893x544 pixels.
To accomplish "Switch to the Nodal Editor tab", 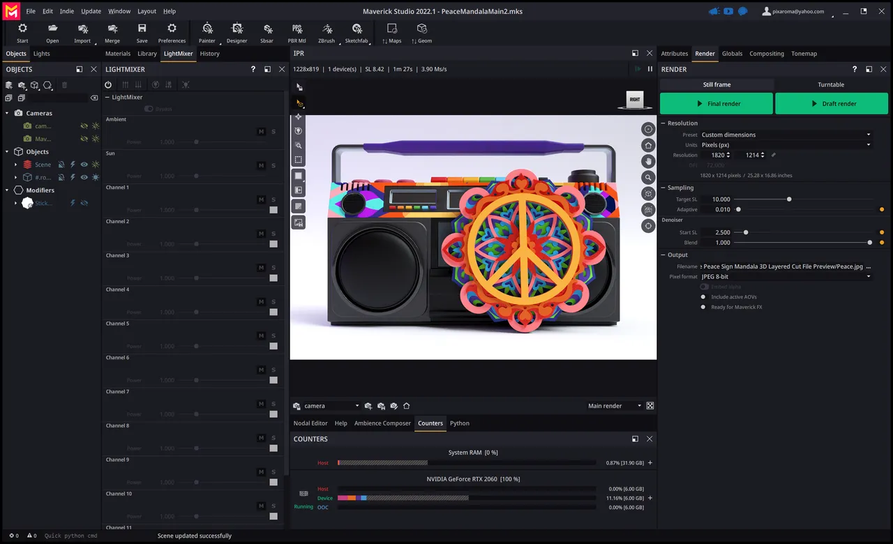I will click(310, 423).
